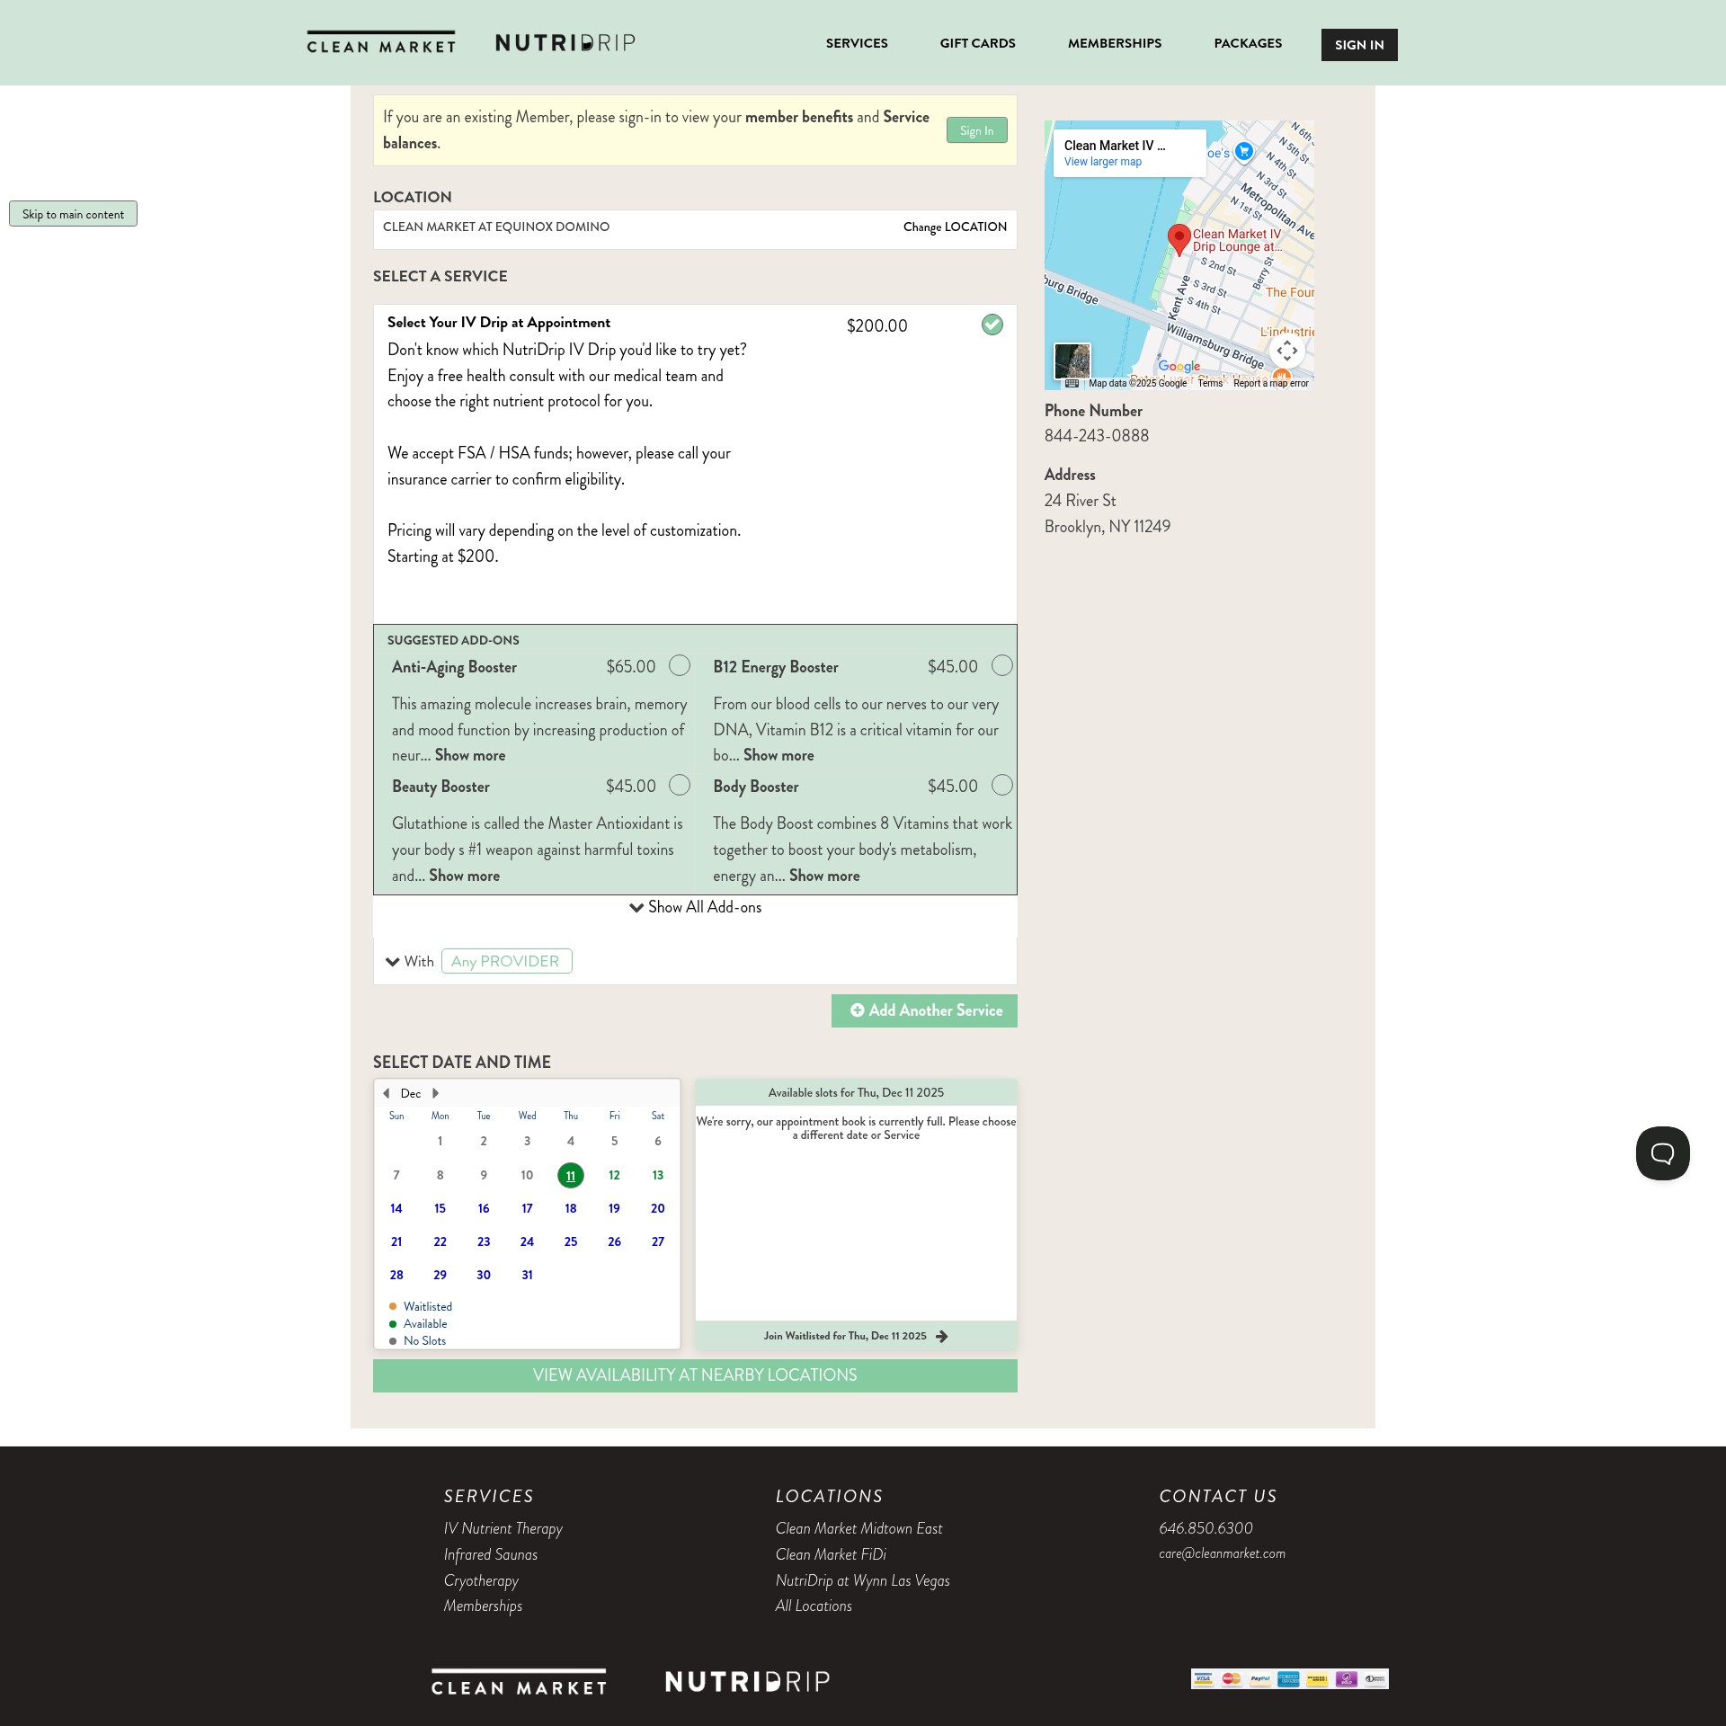Click the blue shopping pin on map
The height and width of the screenshot is (1726, 1726).
[1244, 151]
